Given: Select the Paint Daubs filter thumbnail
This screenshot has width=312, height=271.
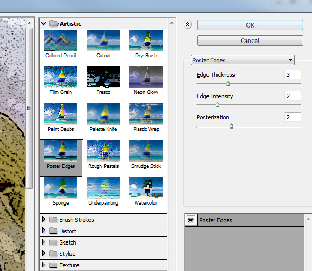Looking at the screenshot, I should pos(61,114).
